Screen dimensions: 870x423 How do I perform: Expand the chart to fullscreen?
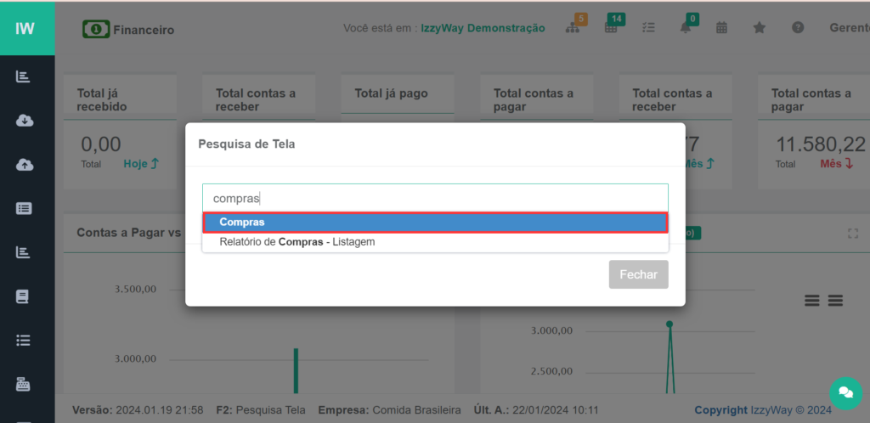[853, 233]
